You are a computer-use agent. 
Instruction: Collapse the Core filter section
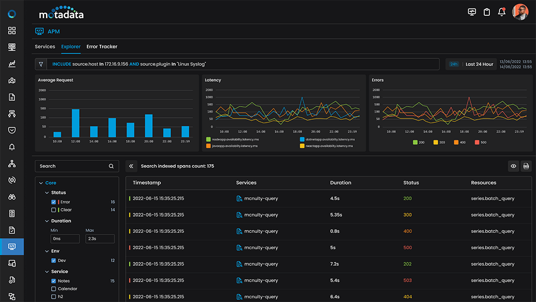(x=41, y=183)
